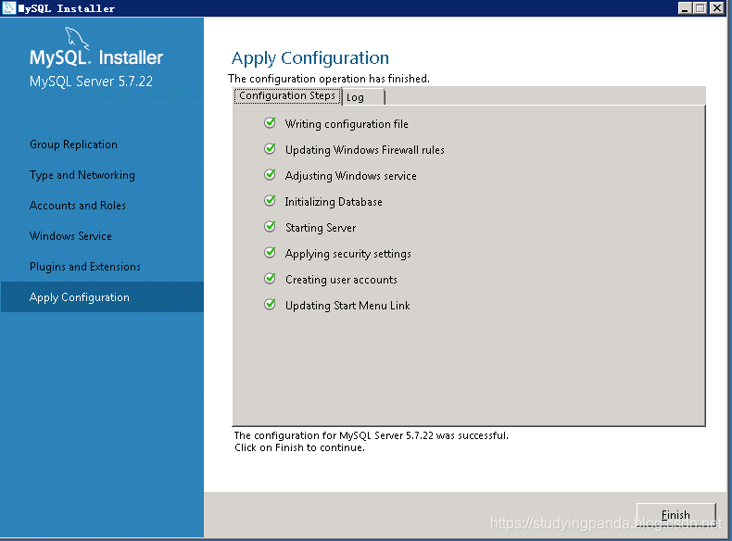
Task: Click the checkmark for Creating user accounts
Action: (x=270, y=279)
